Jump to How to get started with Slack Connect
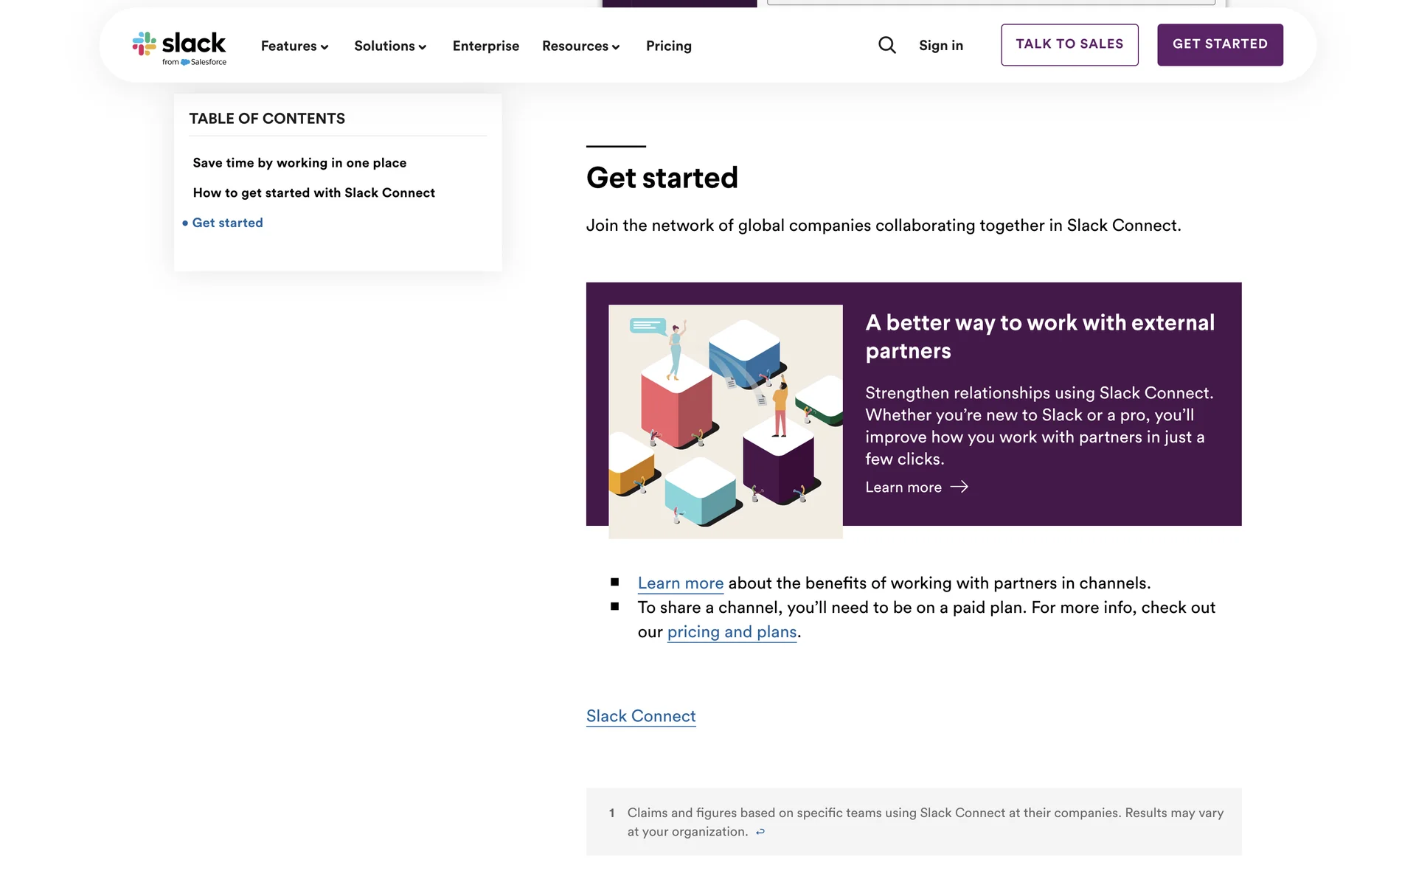This screenshot has width=1416, height=885. click(314, 192)
